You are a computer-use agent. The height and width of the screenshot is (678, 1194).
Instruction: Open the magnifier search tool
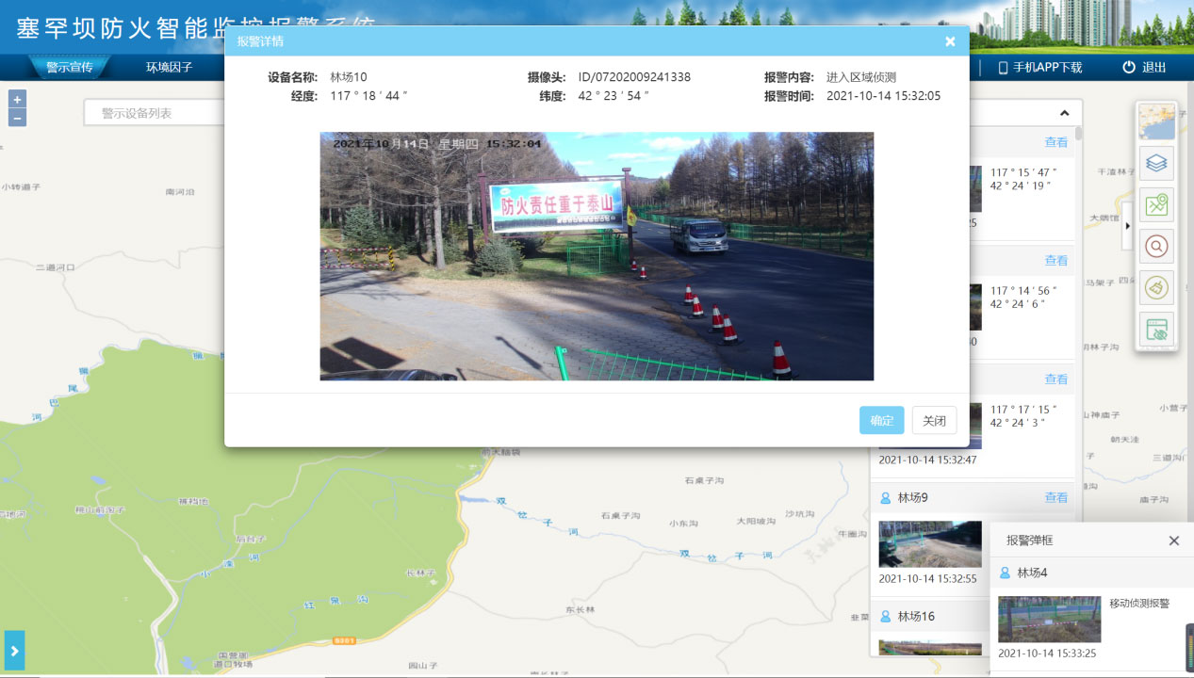1157,247
